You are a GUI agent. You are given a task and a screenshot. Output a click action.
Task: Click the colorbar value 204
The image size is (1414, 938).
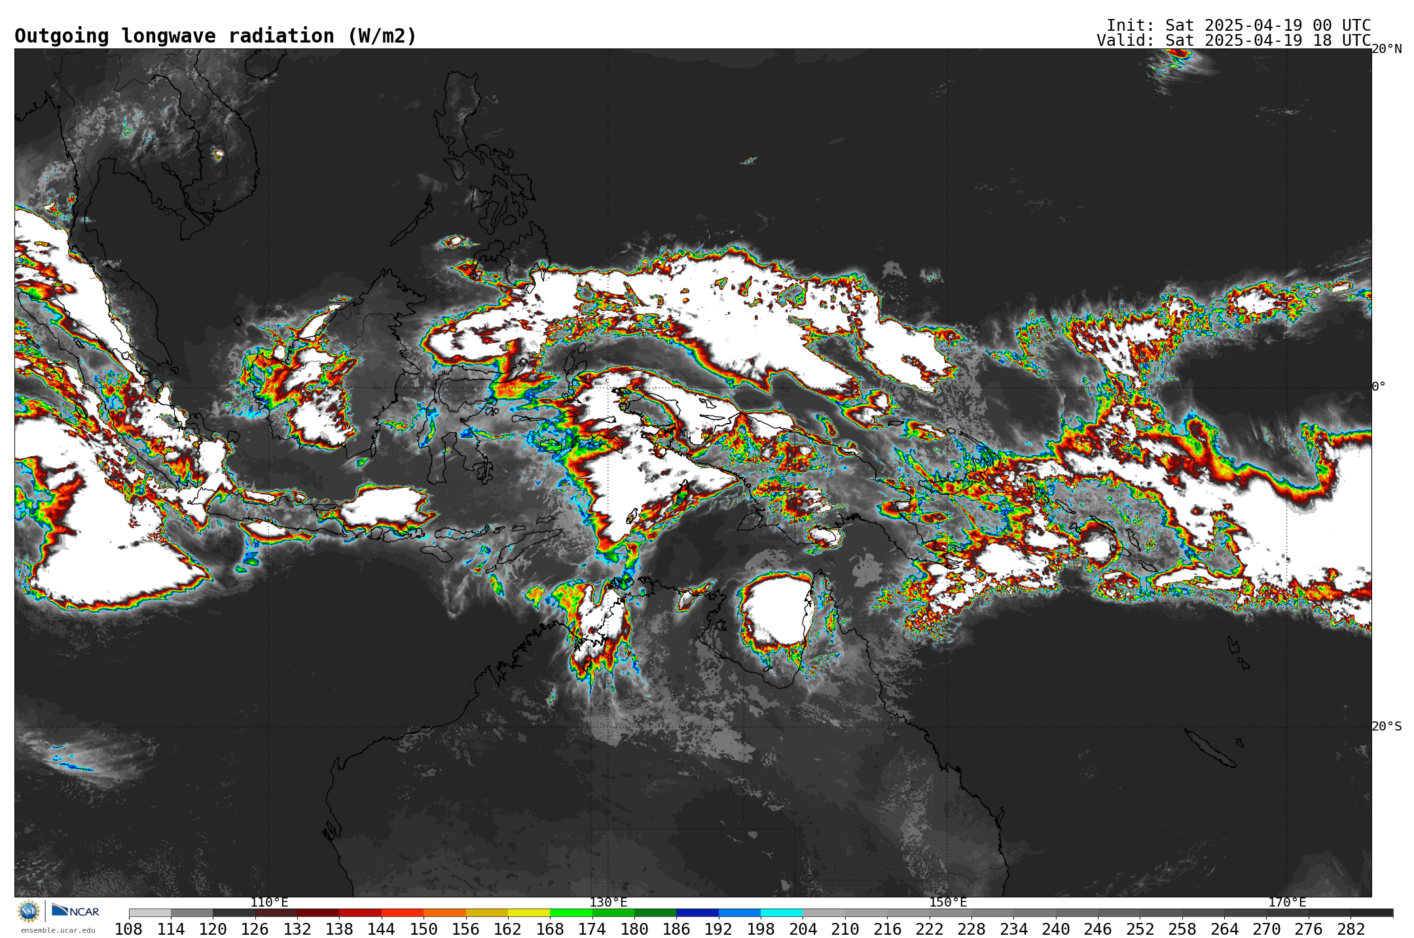803,929
